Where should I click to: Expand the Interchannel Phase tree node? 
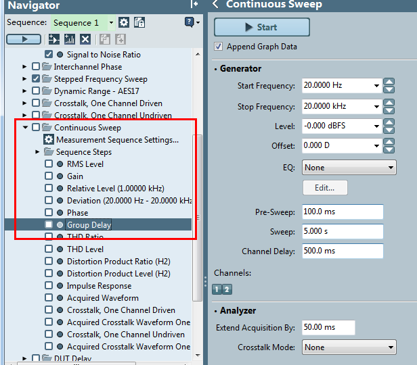24,67
